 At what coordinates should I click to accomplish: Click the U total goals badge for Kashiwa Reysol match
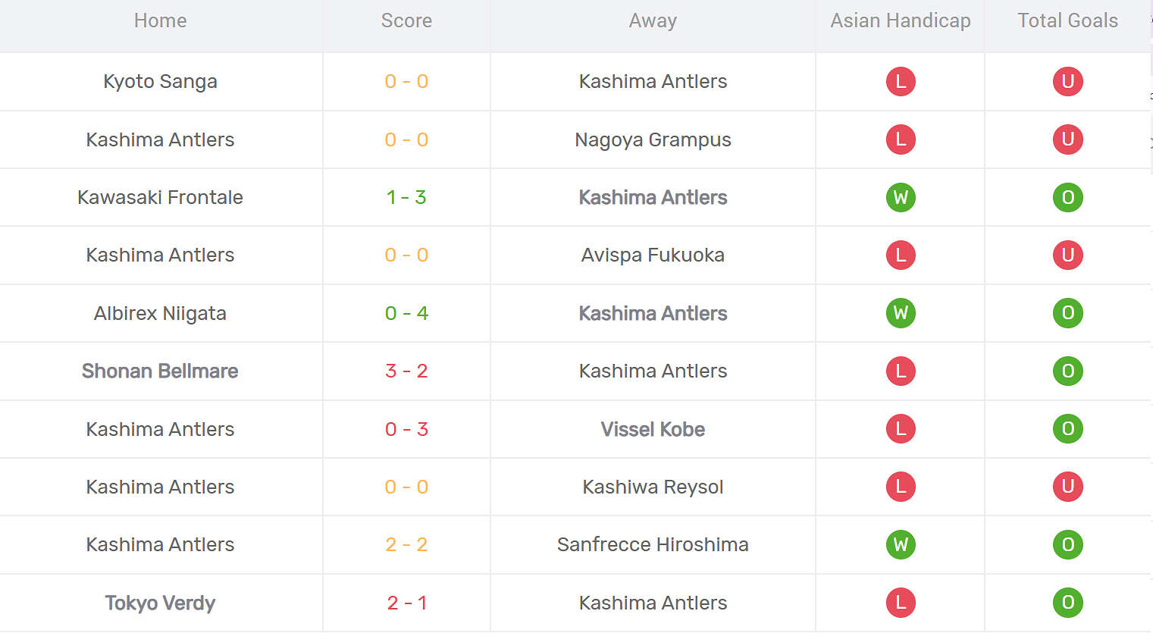pyautogui.click(x=1067, y=487)
